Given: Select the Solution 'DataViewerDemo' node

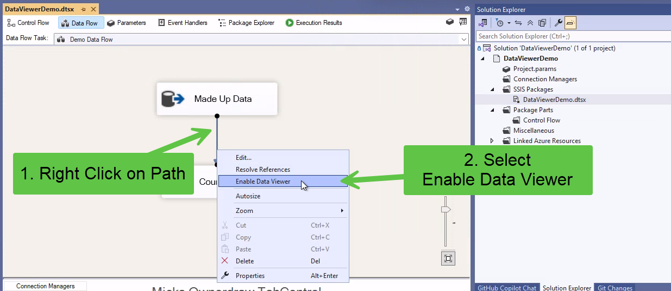Looking at the screenshot, I should (x=554, y=48).
